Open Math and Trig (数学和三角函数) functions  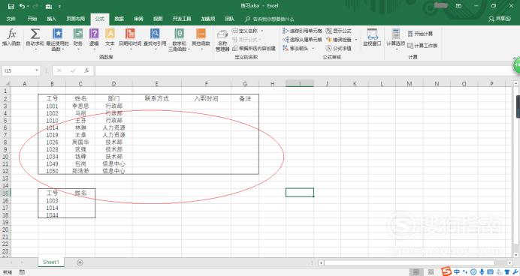[x=179, y=40]
